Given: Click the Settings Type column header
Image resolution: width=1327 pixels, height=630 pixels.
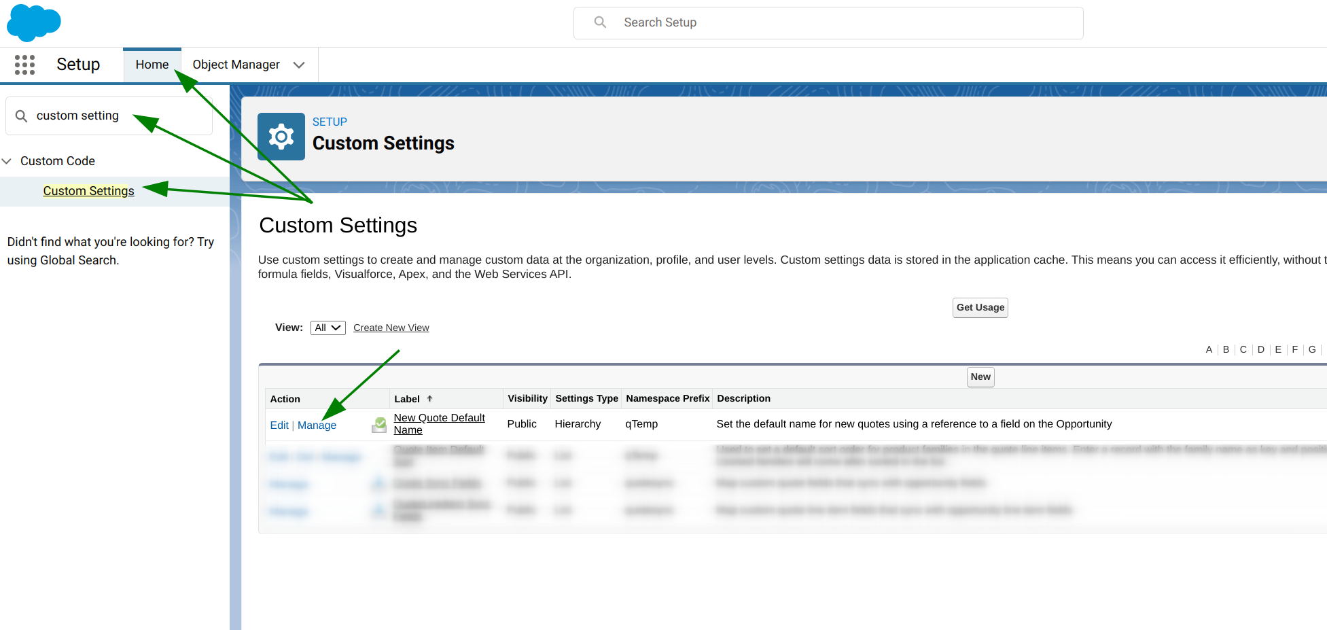Looking at the screenshot, I should (x=586, y=399).
